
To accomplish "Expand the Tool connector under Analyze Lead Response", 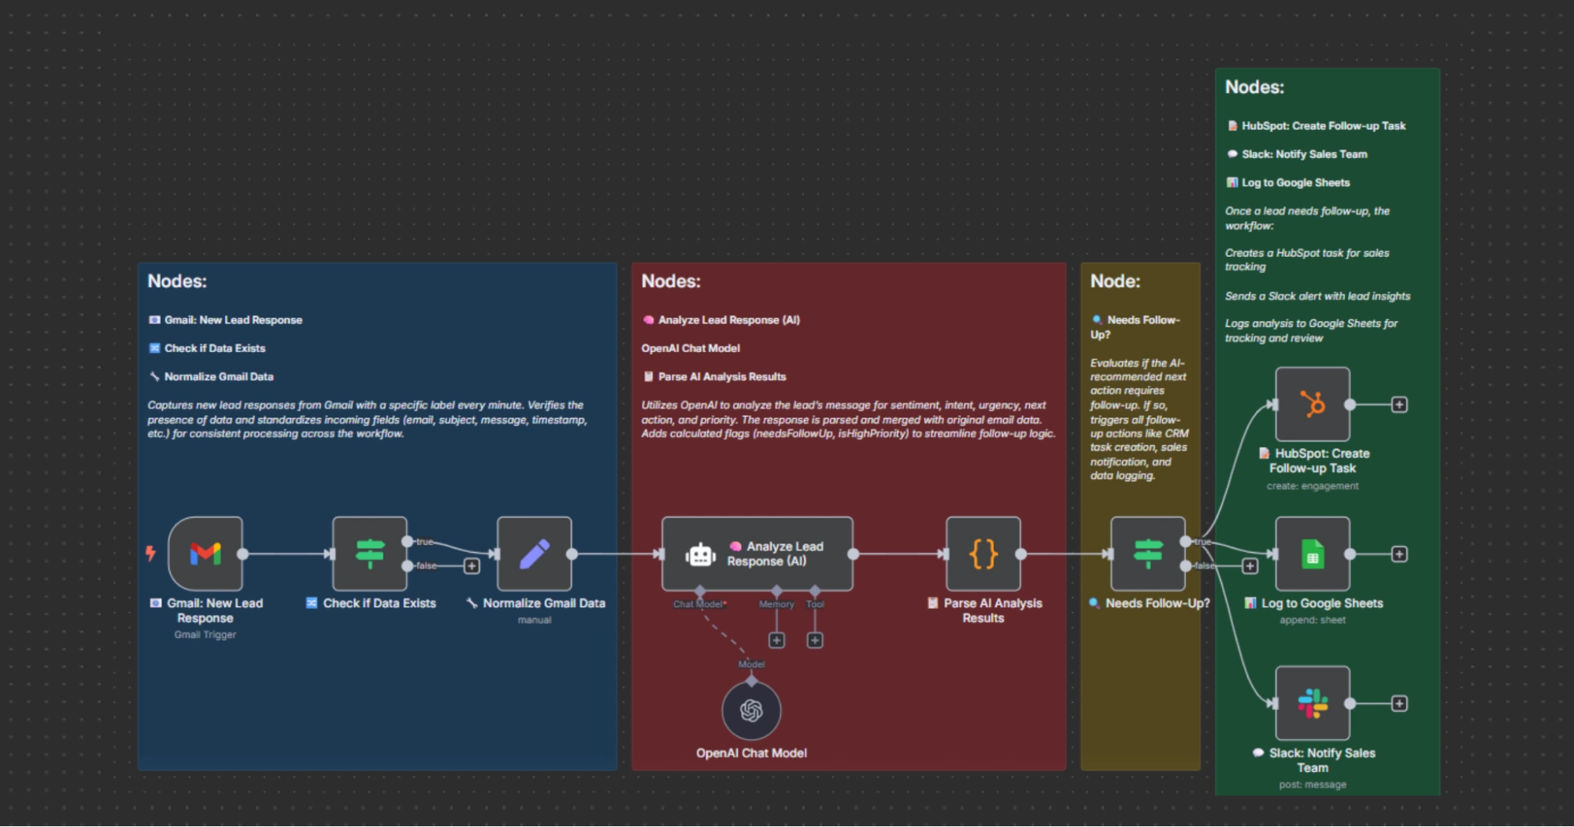I will tap(814, 640).
